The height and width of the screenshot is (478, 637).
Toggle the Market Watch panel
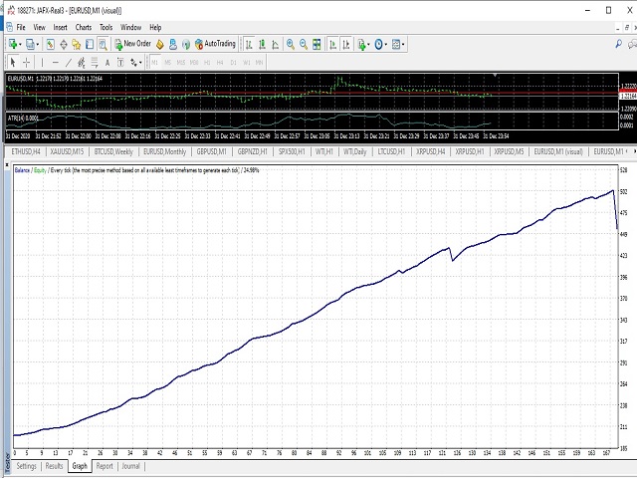(x=51, y=44)
